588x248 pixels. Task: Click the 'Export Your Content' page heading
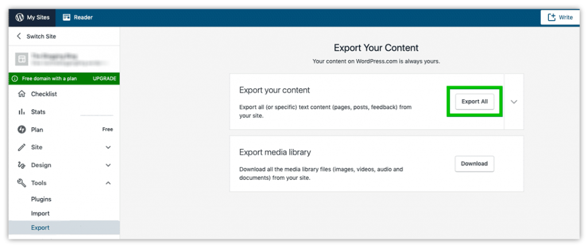pyautogui.click(x=376, y=48)
